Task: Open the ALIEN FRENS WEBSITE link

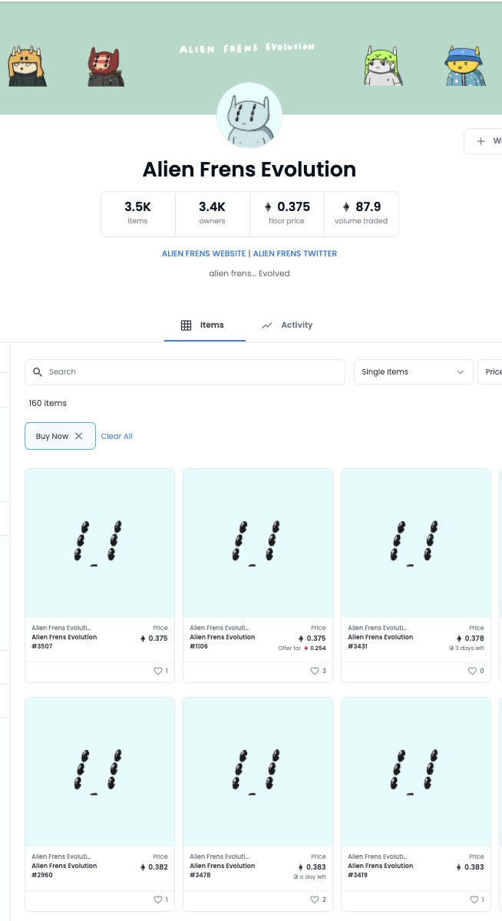Action: pyautogui.click(x=203, y=253)
